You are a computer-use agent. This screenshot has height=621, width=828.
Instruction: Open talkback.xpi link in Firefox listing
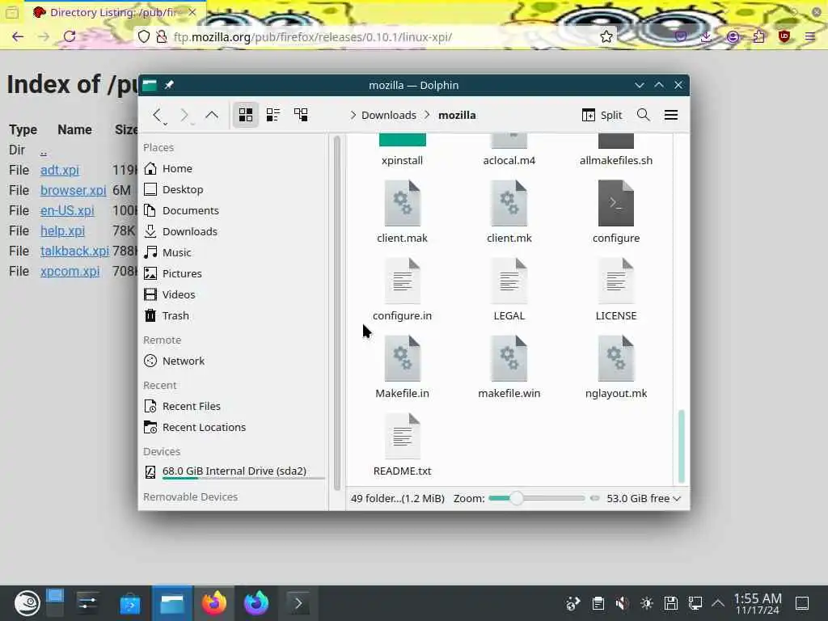pyautogui.click(x=74, y=251)
